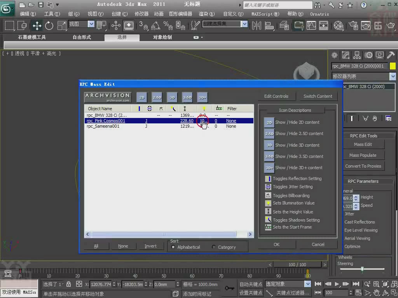
Task: Open the quick access toolbar dropdown arrow
Action: point(58,5)
